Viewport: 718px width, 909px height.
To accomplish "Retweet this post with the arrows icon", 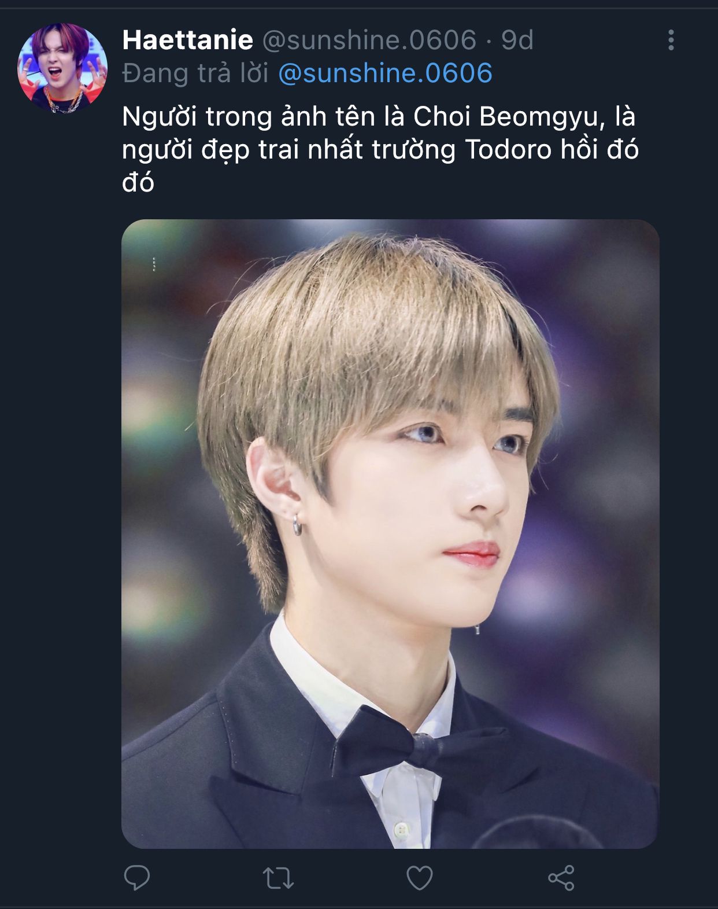I will pos(278,878).
